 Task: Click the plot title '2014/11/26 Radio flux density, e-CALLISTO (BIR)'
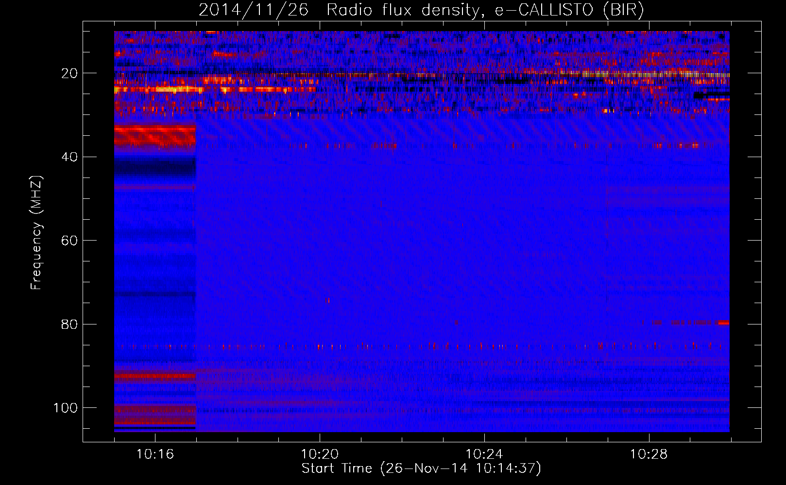pos(421,10)
